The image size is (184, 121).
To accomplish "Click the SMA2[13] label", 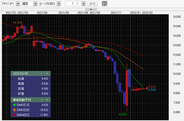I will tap(23, 105).
